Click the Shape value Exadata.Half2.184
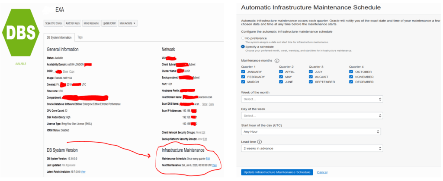This screenshot has width=443, height=181. click(x=64, y=78)
